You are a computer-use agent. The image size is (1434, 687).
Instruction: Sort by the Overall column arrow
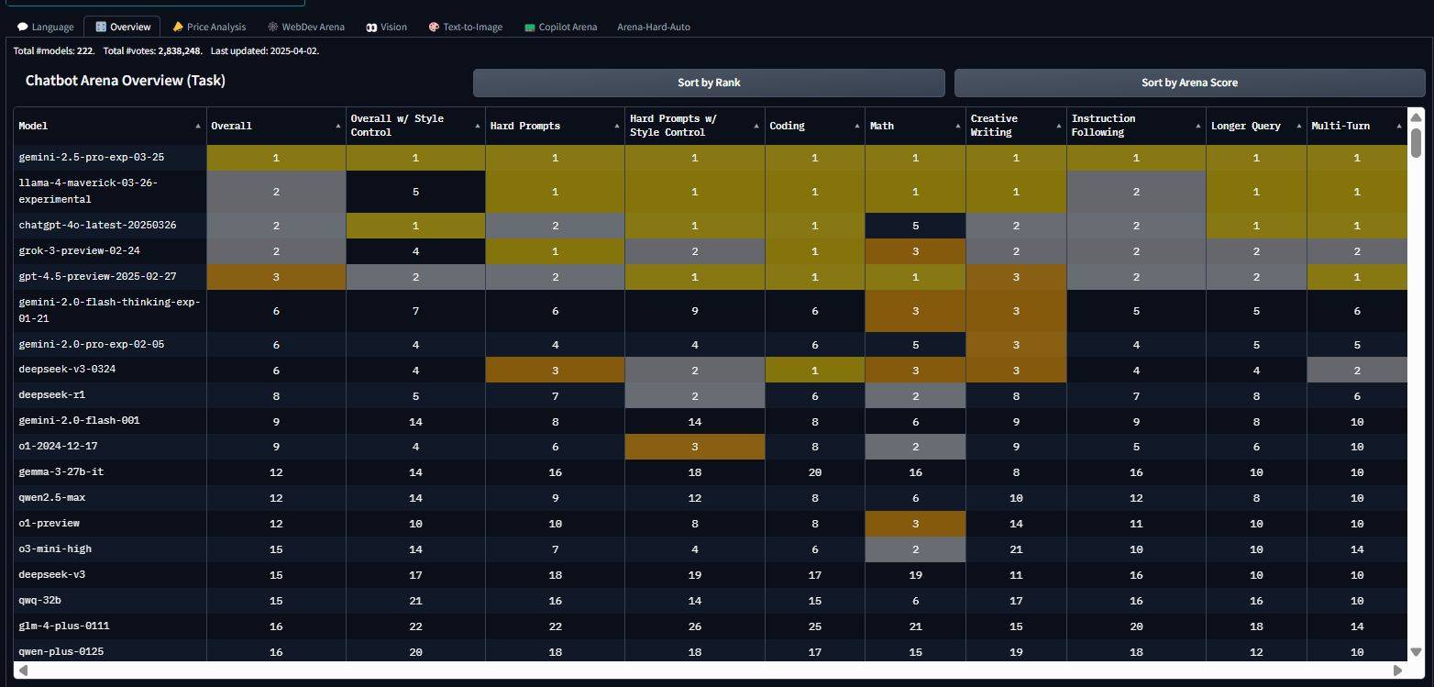[x=337, y=126]
